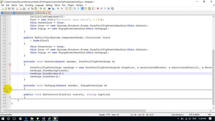The image size is (215, 121).
Task: Click the Dos\Windows line ending status
Action: pos(178,115)
